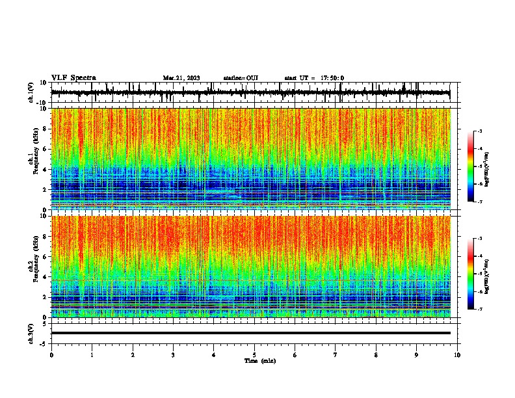Select the "ch.3(V)" axis label
515x398 pixels.
click(x=31, y=334)
